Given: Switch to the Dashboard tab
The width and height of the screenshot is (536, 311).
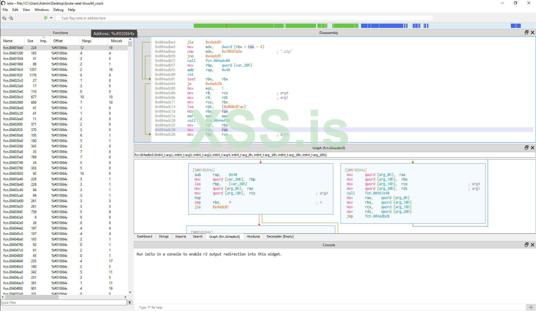Looking at the screenshot, I should (x=144, y=236).
